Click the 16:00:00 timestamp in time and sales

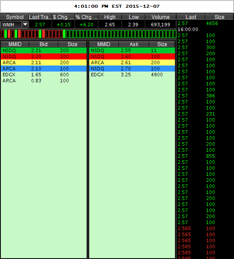pos(188,29)
